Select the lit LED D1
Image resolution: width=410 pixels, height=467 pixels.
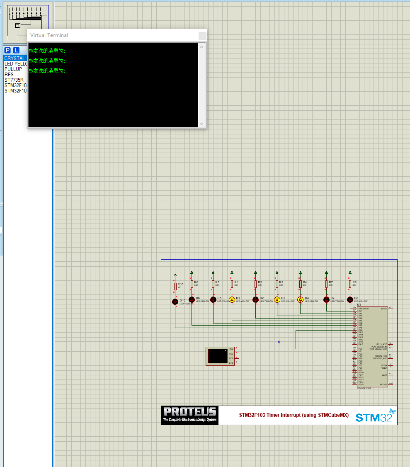[232, 299]
